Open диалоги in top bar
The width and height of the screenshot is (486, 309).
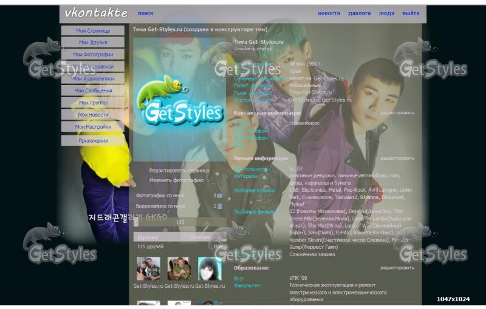click(x=359, y=13)
